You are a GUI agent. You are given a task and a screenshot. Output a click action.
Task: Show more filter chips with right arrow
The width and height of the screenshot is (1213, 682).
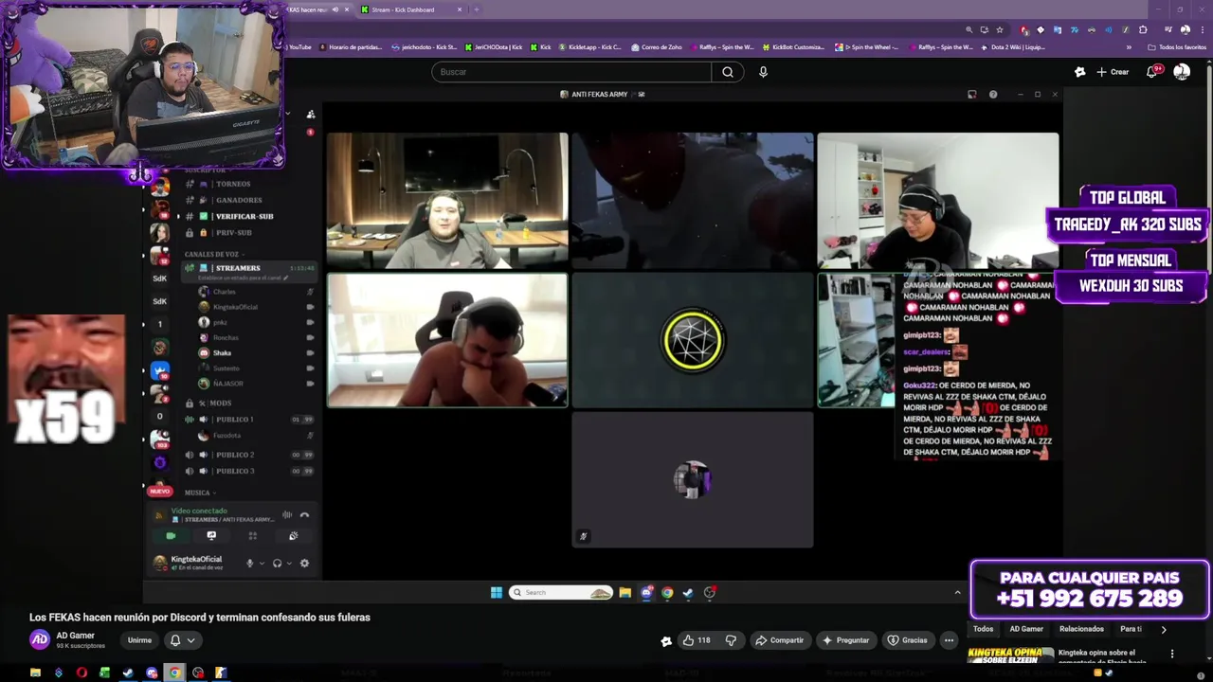click(1164, 629)
